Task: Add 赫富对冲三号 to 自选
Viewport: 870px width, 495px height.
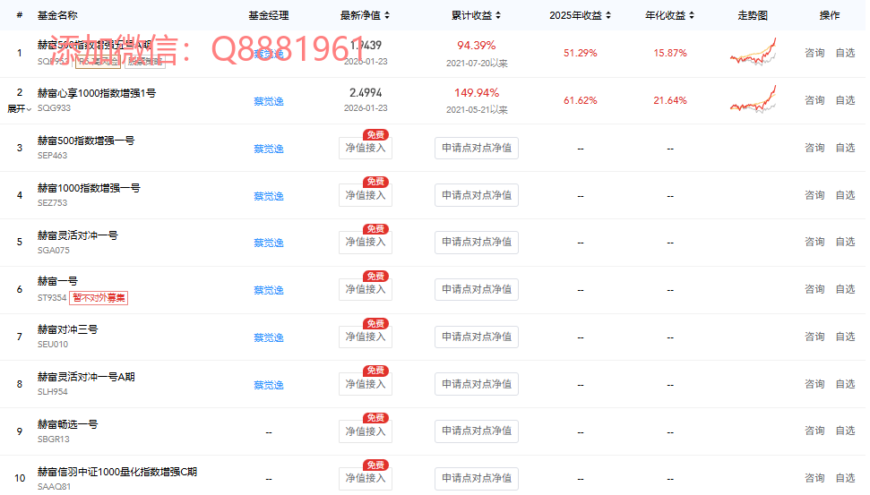Action: (x=845, y=337)
